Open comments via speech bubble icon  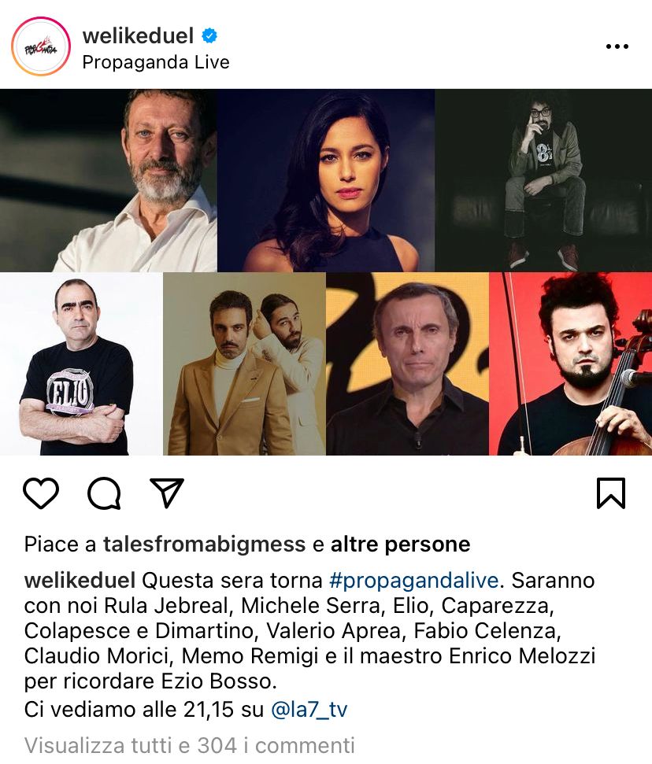(x=104, y=493)
